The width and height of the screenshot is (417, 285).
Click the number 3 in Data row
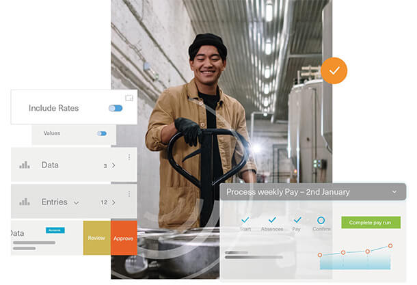tap(105, 166)
